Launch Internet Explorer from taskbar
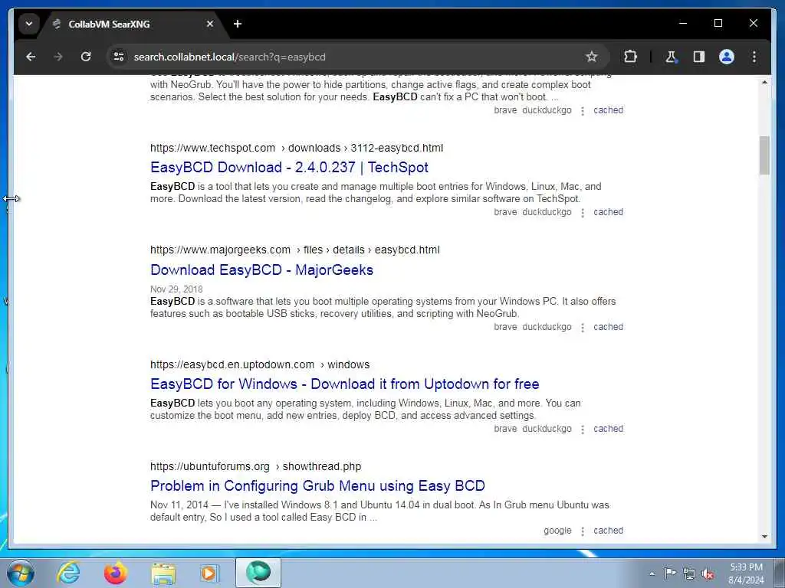This screenshot has height=588, width=785. [x=68, y=573]
